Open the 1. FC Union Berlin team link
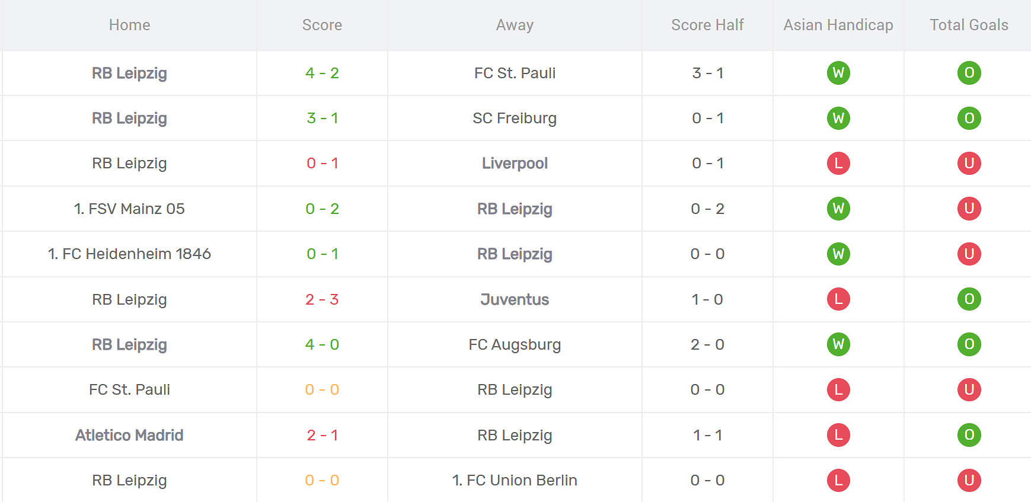The height and width of the screenshot is (502, 1031). (515, 480)
